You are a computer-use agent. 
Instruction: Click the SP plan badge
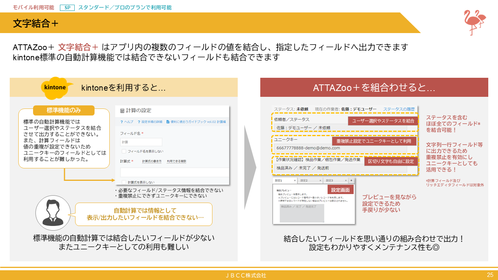(67, 7)
